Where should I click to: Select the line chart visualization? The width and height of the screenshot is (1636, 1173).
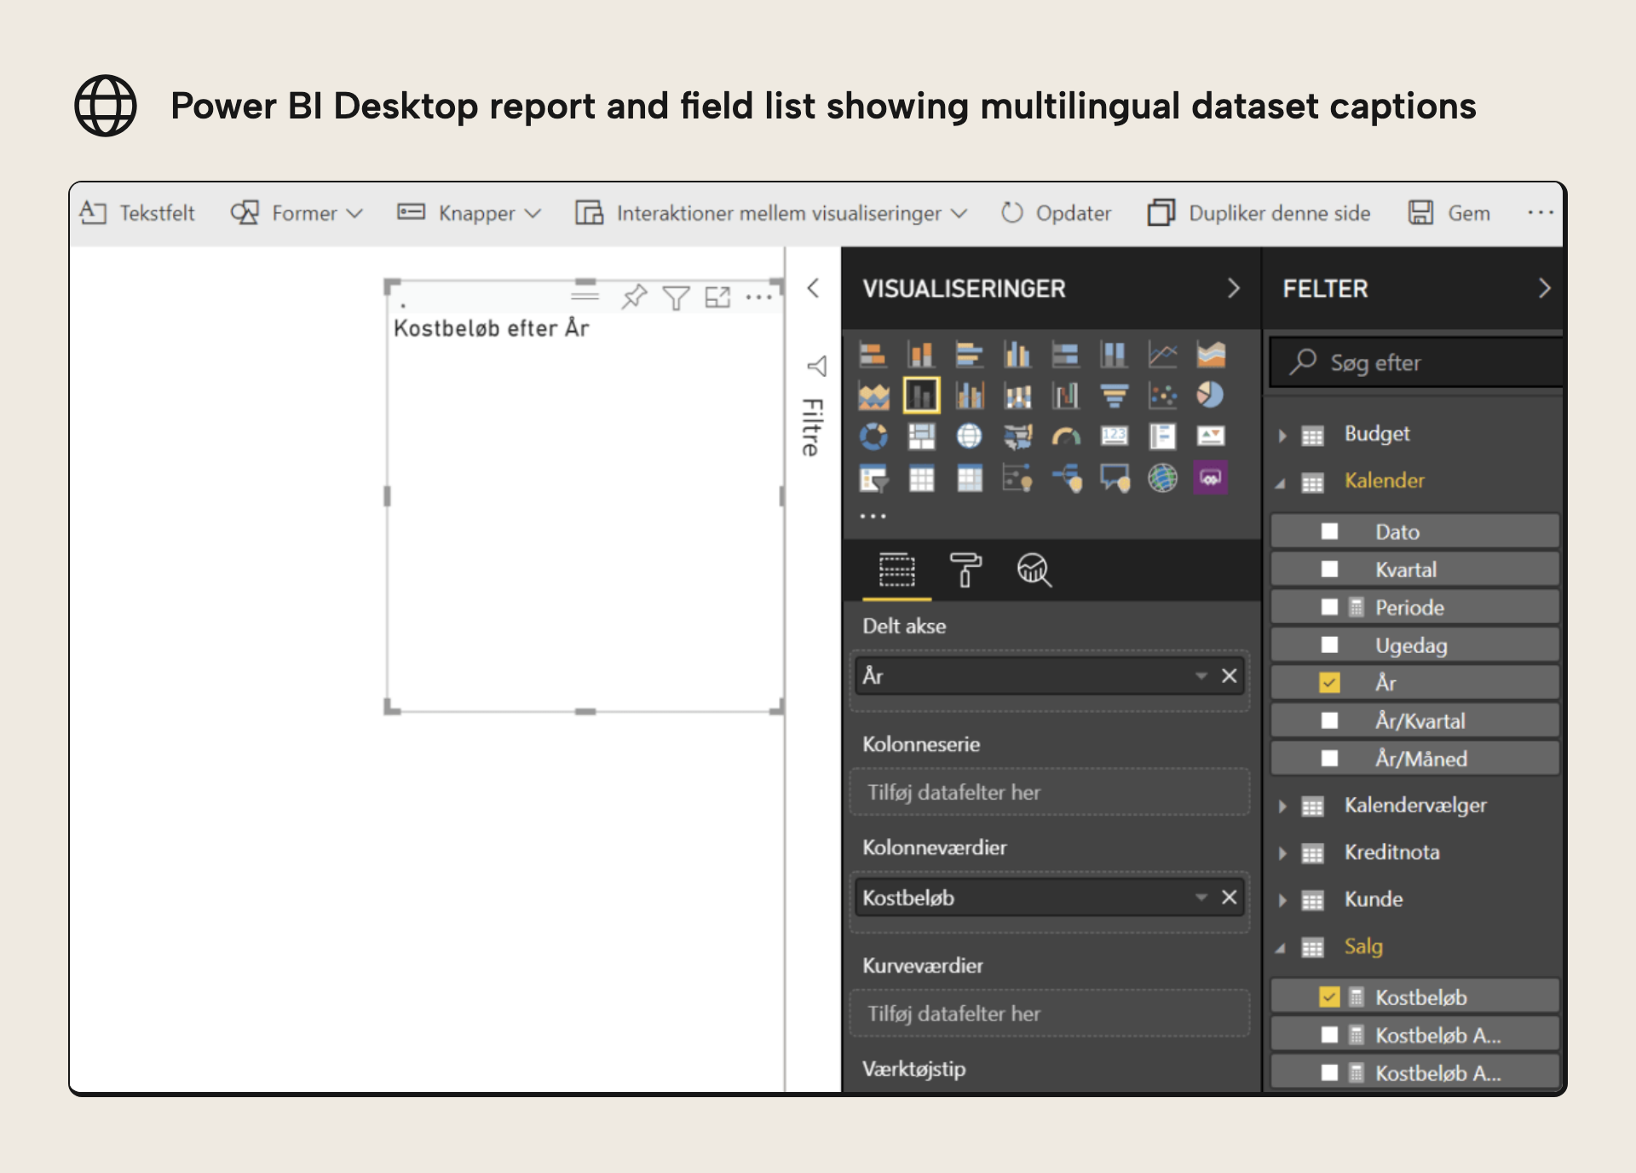(x=1162, y=354)
